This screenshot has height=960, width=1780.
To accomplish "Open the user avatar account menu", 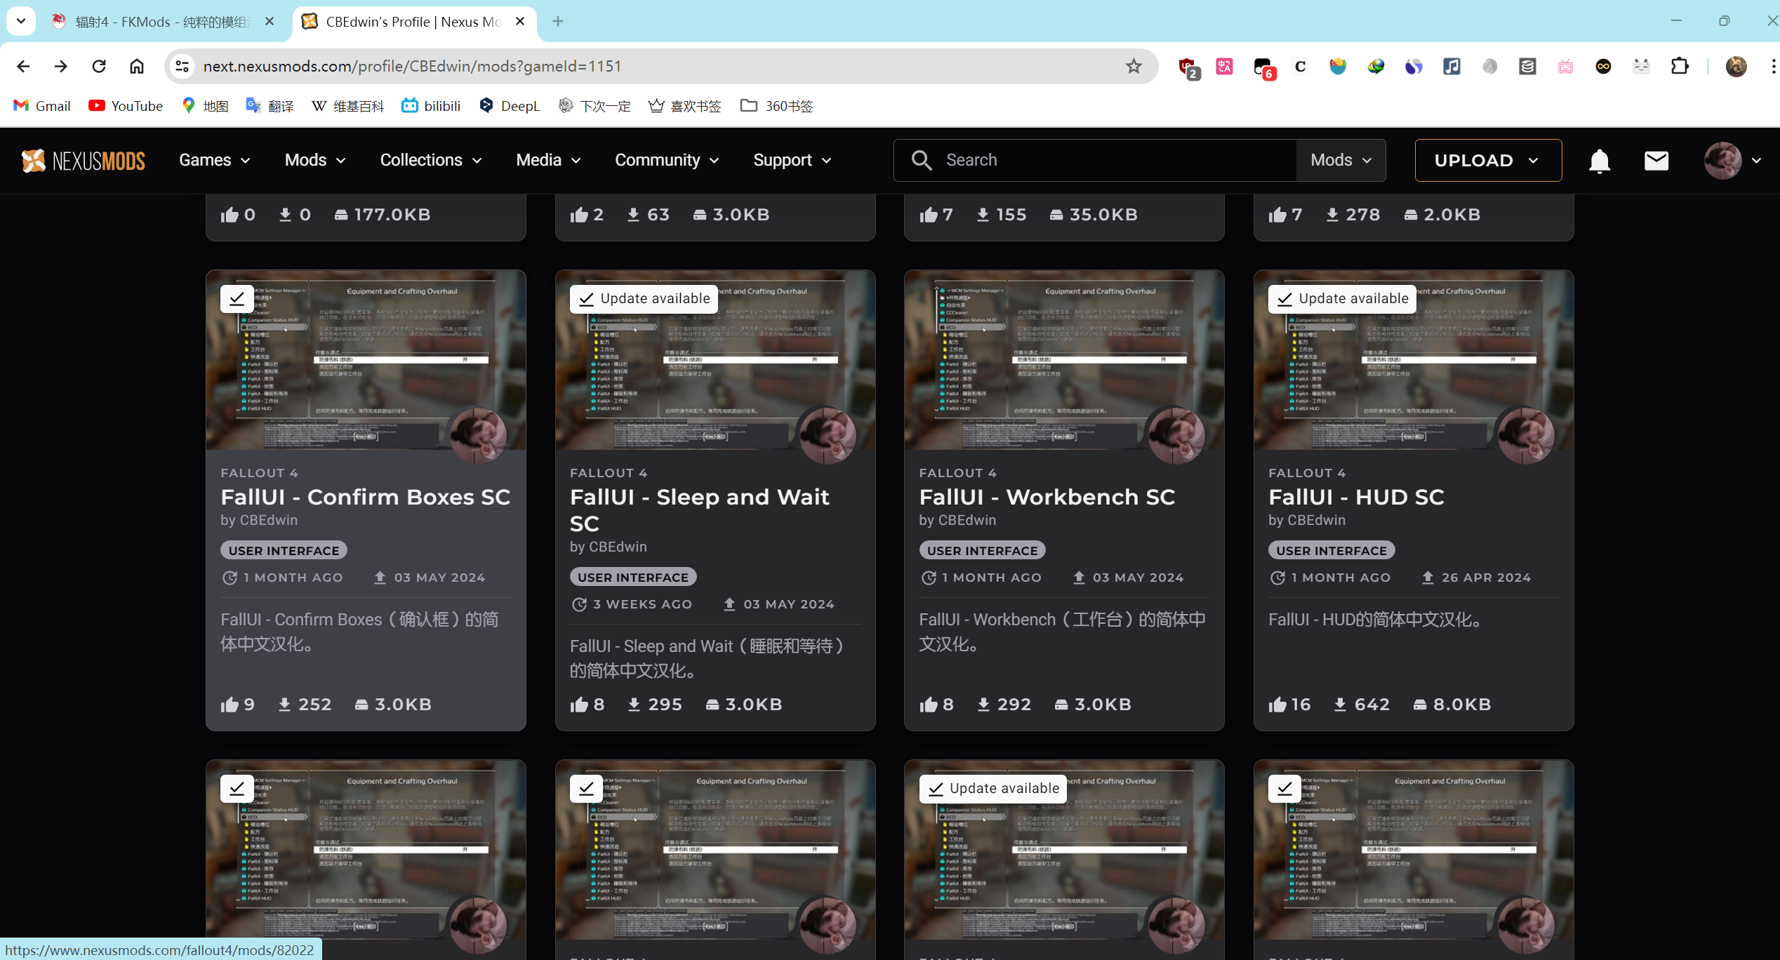I will click(1732, 161).
